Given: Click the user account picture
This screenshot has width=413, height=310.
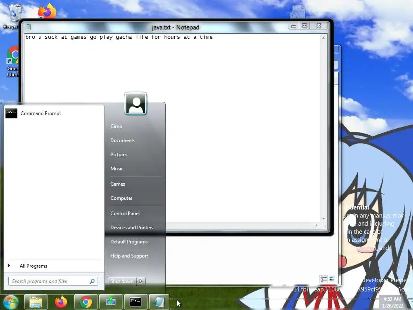Looking at the screenshot, I should pyautogui.click(x=136, y=104).
